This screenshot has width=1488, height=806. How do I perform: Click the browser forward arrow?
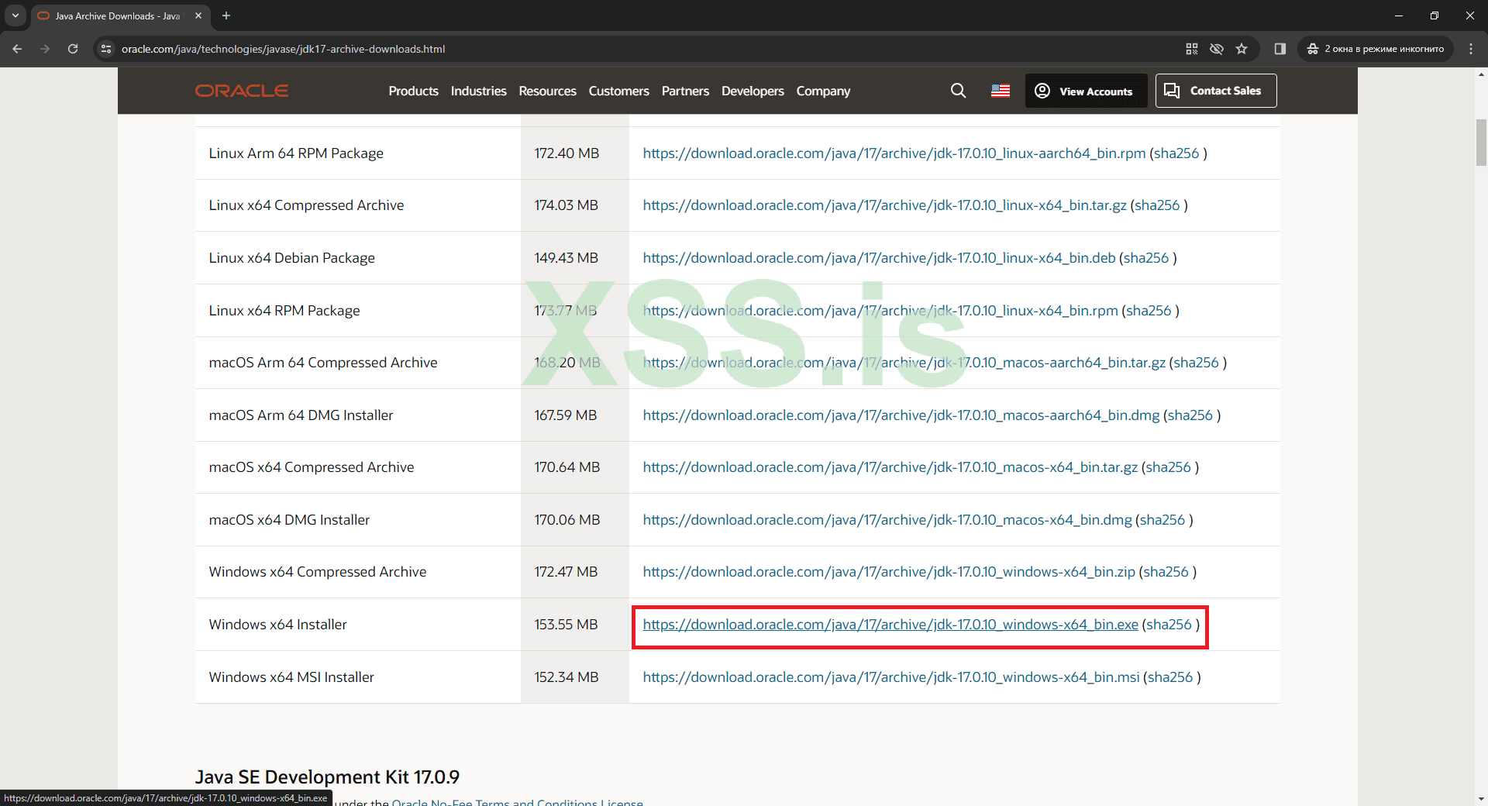coord(45,49)
